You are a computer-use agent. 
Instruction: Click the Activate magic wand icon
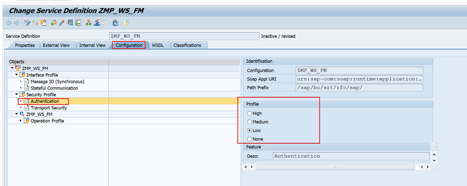62,23
